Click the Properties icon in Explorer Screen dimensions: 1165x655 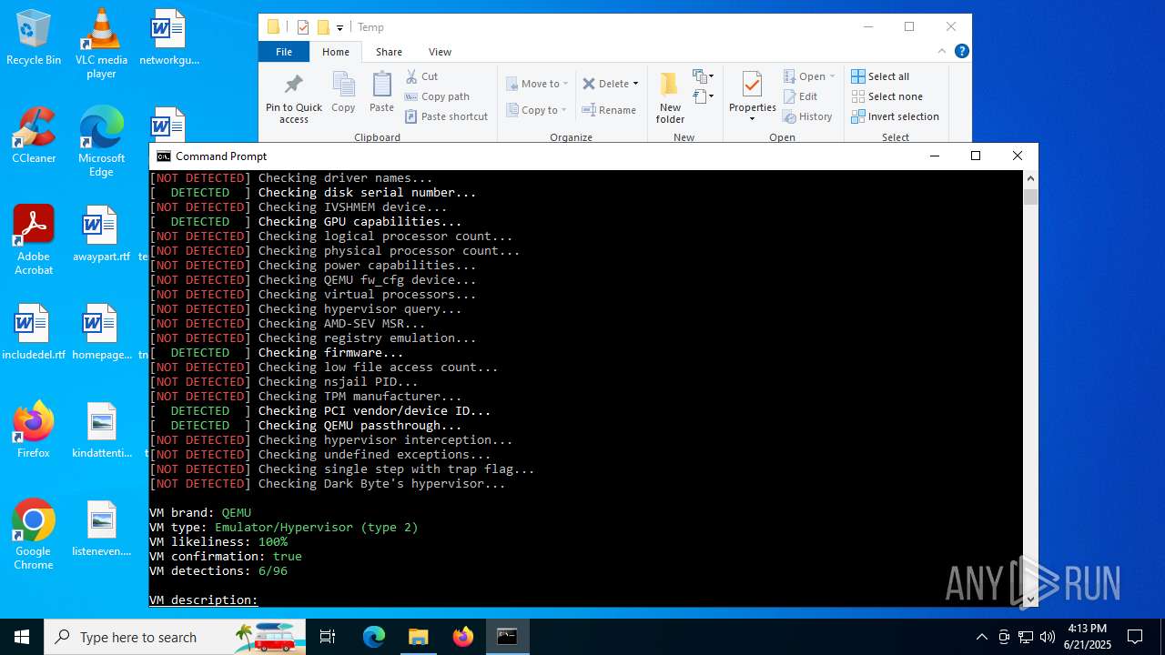pos(752,86)
